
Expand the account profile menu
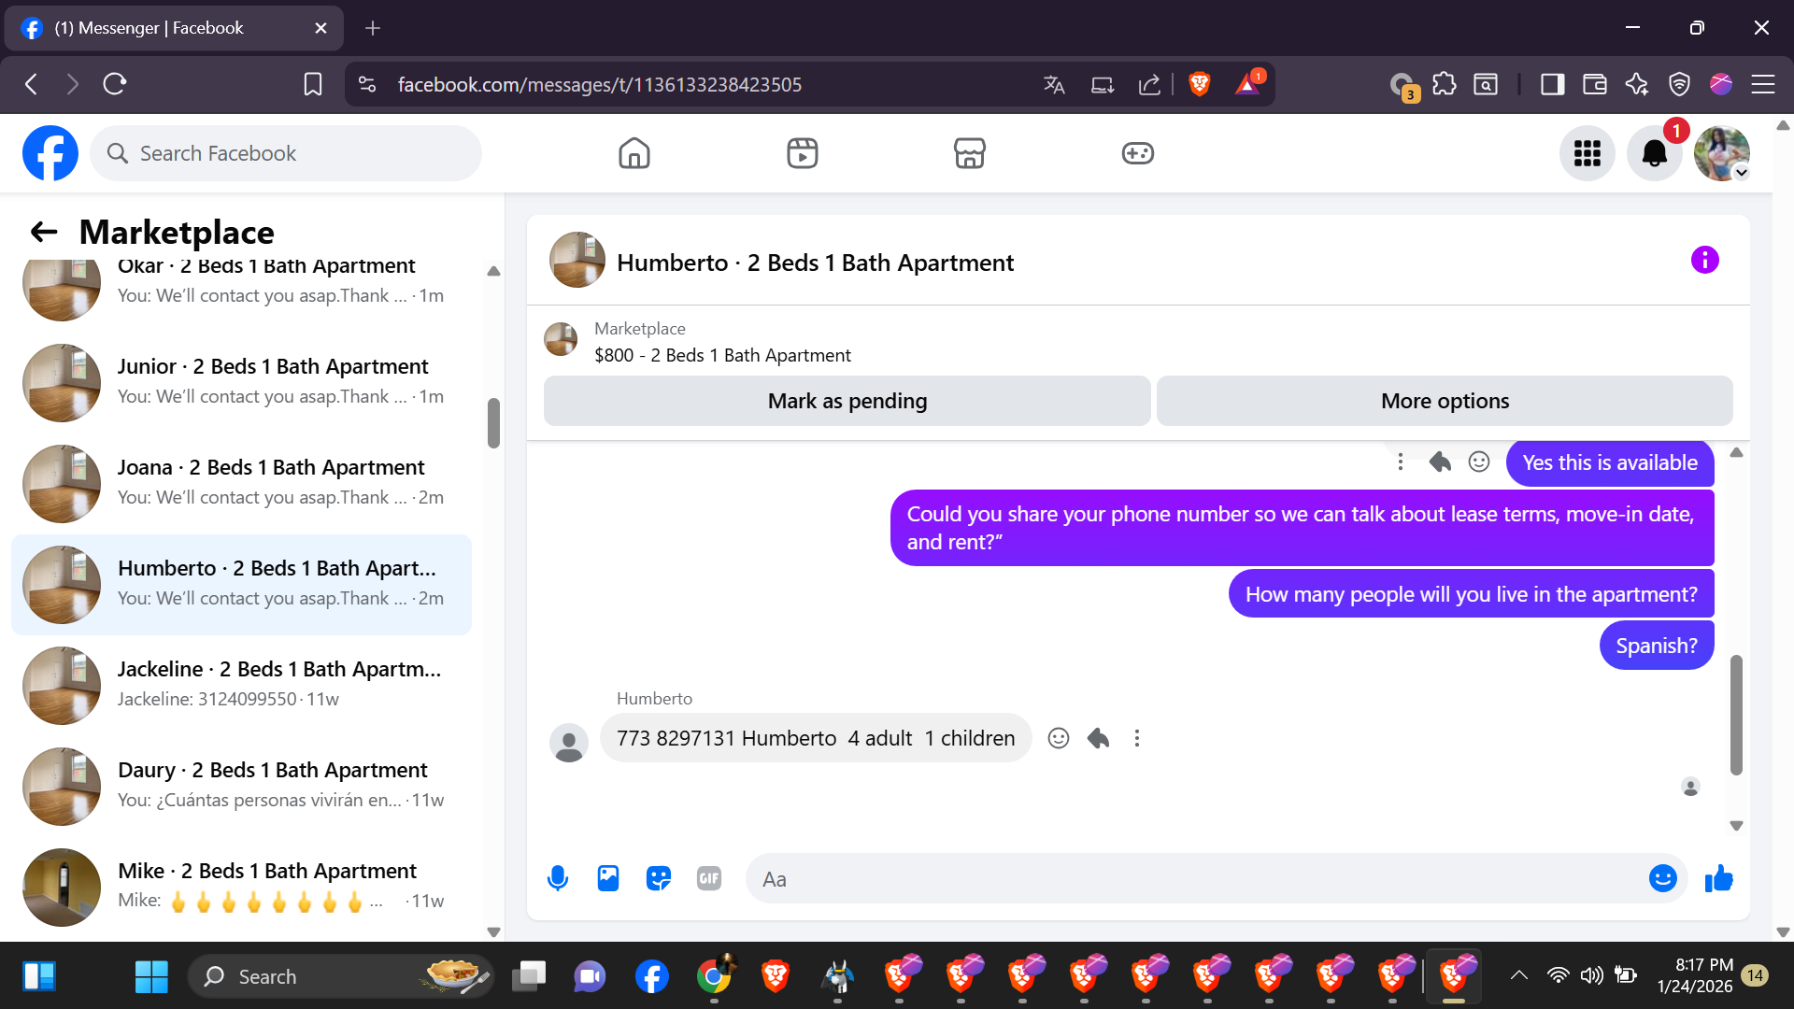click(1722, 153)
